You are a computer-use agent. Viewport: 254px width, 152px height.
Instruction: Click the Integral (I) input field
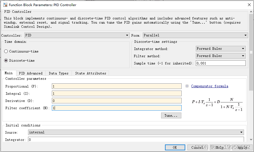[x=117, y=93]
